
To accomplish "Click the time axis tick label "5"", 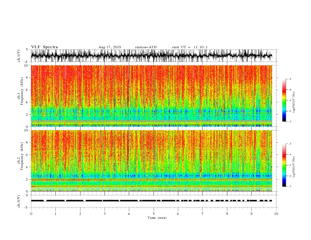I will click(x=154, y=214).
